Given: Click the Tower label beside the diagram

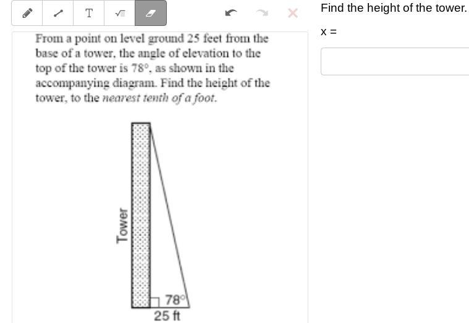Looking at the screenshot, I should click(122, 226).
